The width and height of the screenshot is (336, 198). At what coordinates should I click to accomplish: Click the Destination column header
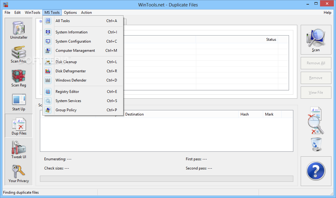(181, 114)
